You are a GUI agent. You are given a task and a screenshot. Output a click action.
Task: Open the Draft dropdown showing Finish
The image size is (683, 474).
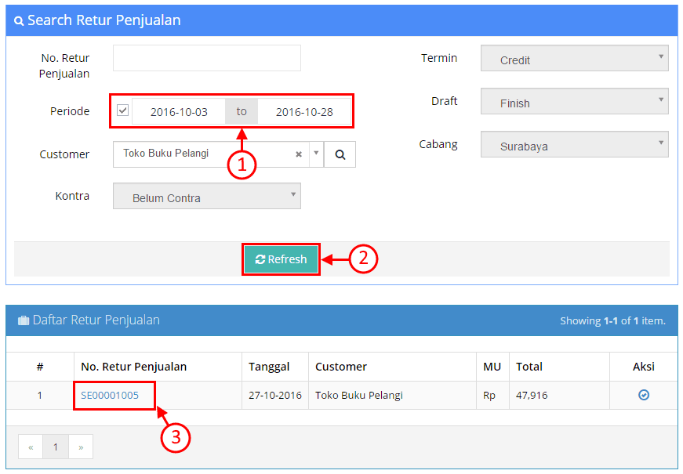pyautogui.click(x=574, y=102)
